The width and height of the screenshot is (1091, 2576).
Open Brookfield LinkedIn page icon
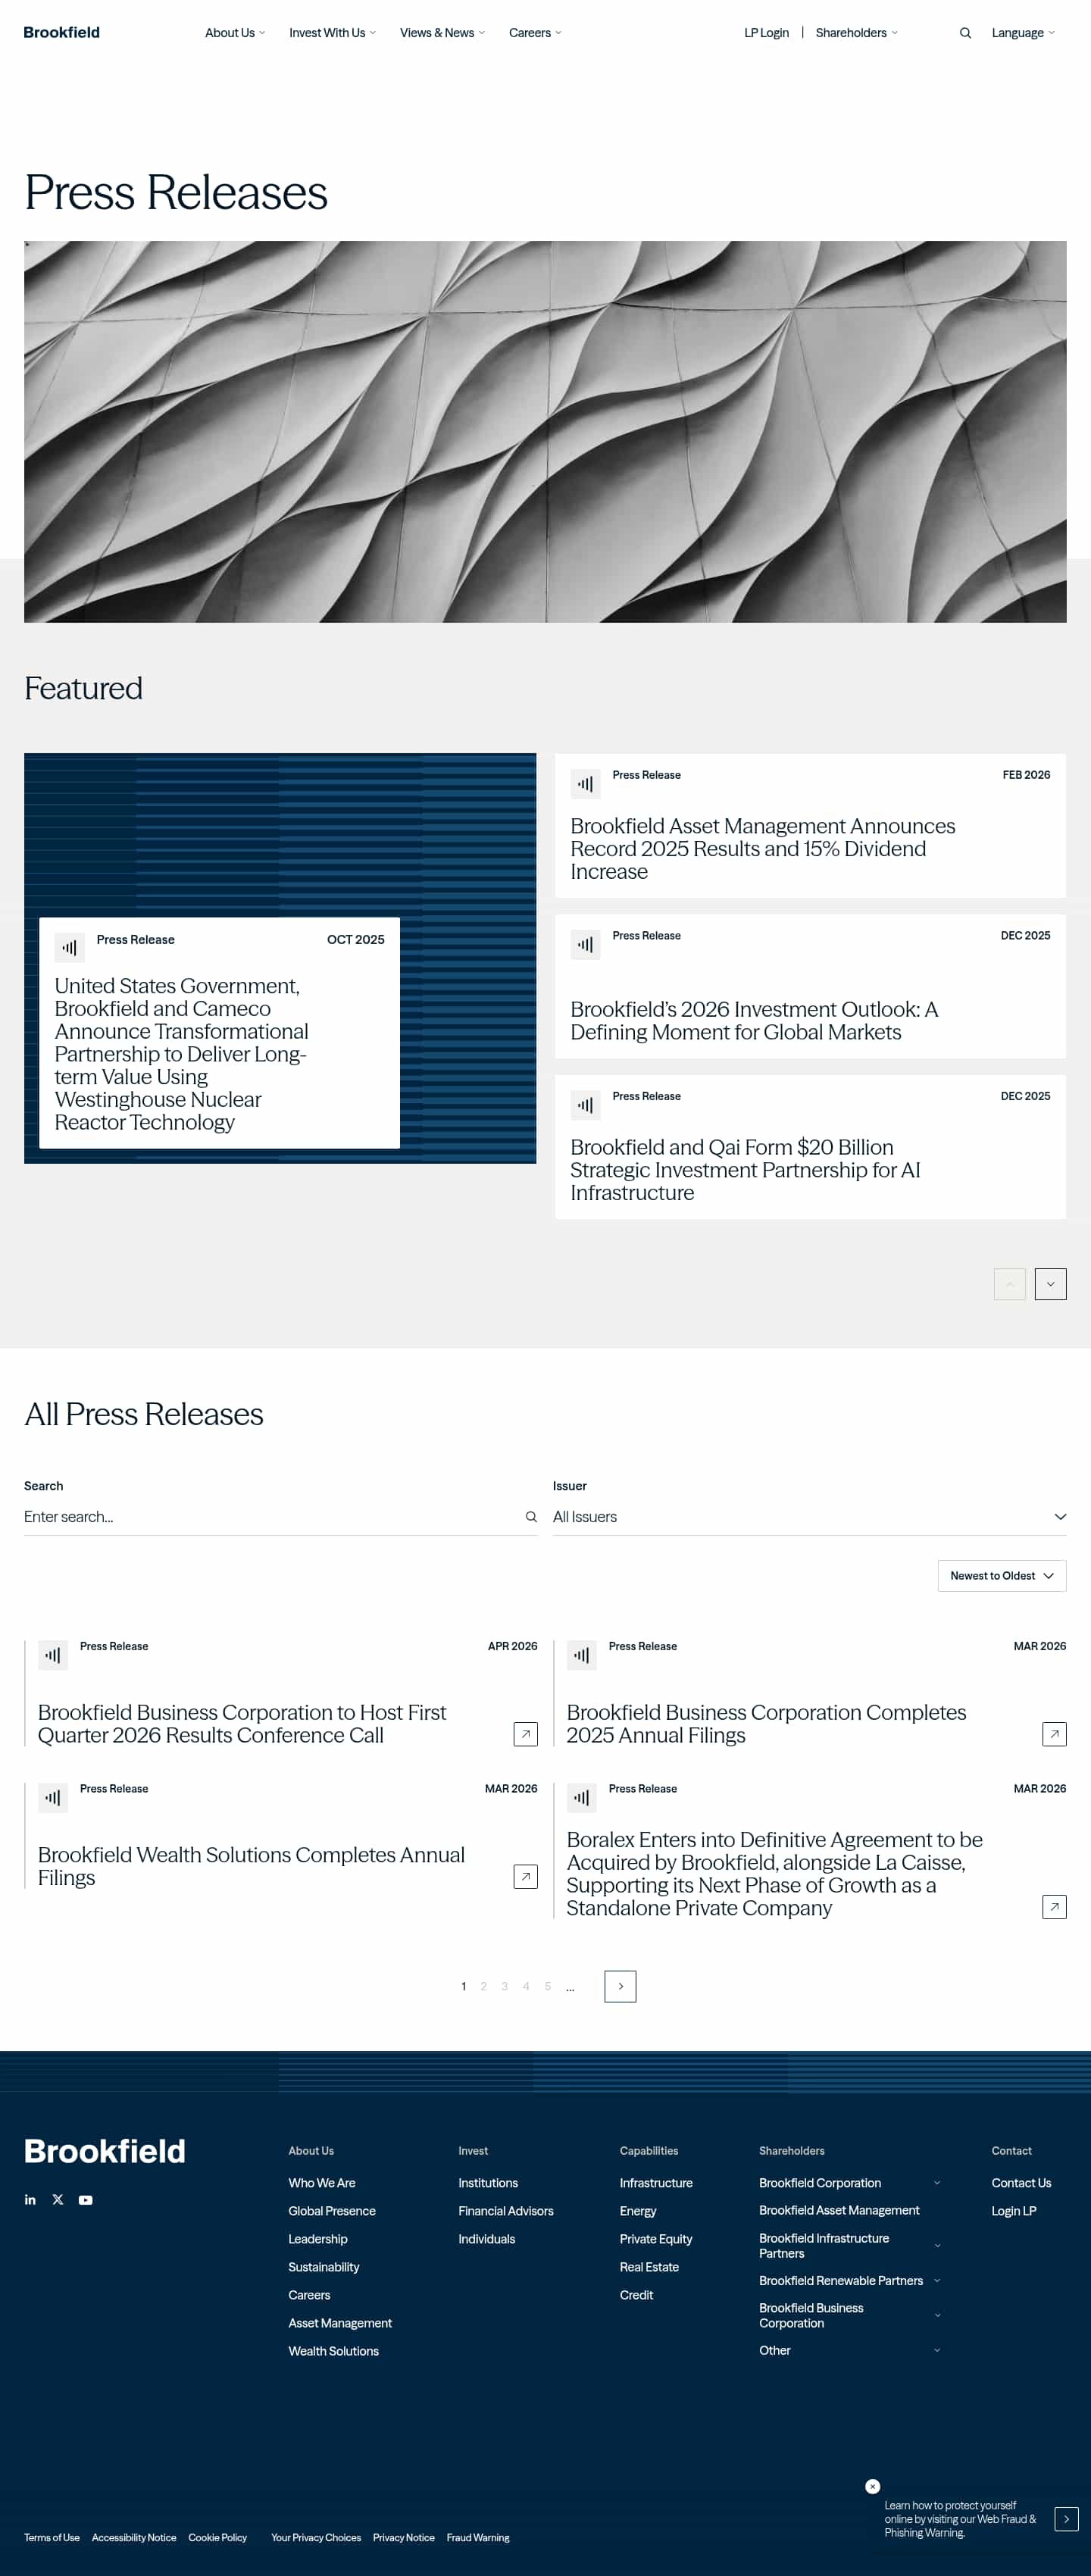(x=30, y=2199)
